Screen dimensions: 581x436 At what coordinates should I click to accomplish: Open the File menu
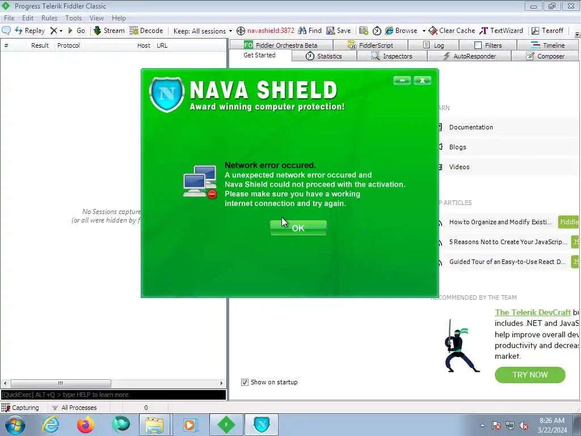click(x=9, y=18)
